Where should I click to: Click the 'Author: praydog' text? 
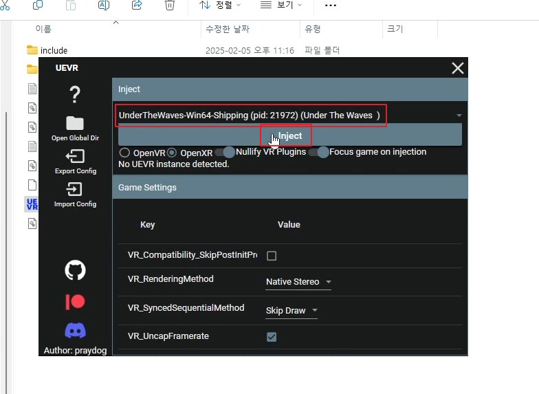(x=76, y=351)
